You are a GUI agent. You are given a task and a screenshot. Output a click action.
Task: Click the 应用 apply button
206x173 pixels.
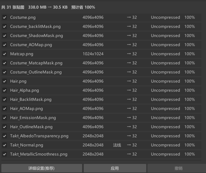pyautogui.click(x=115, y=168)
